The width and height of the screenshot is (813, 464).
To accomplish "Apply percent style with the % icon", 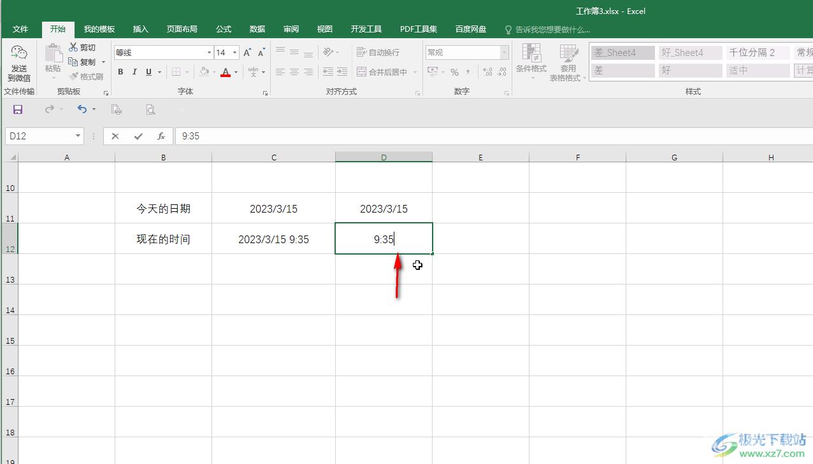I will click(454, 72).
